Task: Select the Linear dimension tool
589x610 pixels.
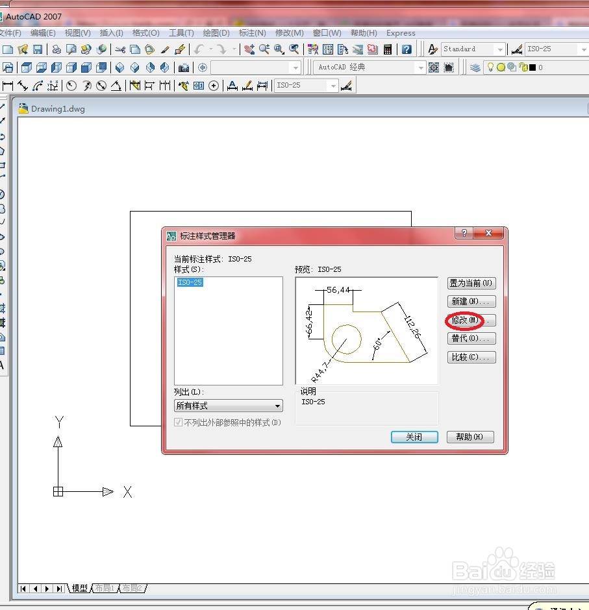Action: (x=7, y=86)
